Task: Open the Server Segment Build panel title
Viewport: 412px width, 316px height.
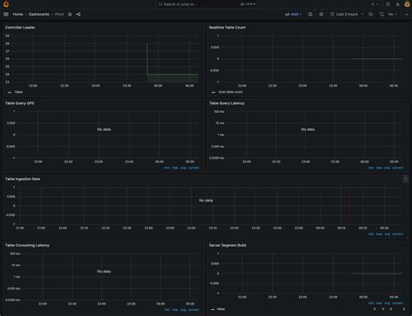Action: click(x=228, y=246)
